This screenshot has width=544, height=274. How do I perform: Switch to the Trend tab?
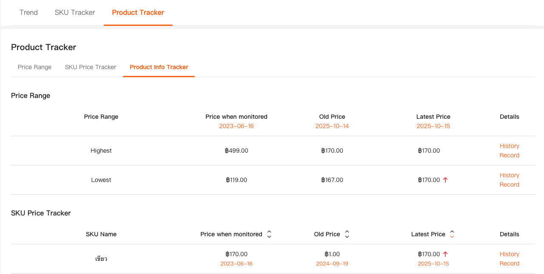28,12
